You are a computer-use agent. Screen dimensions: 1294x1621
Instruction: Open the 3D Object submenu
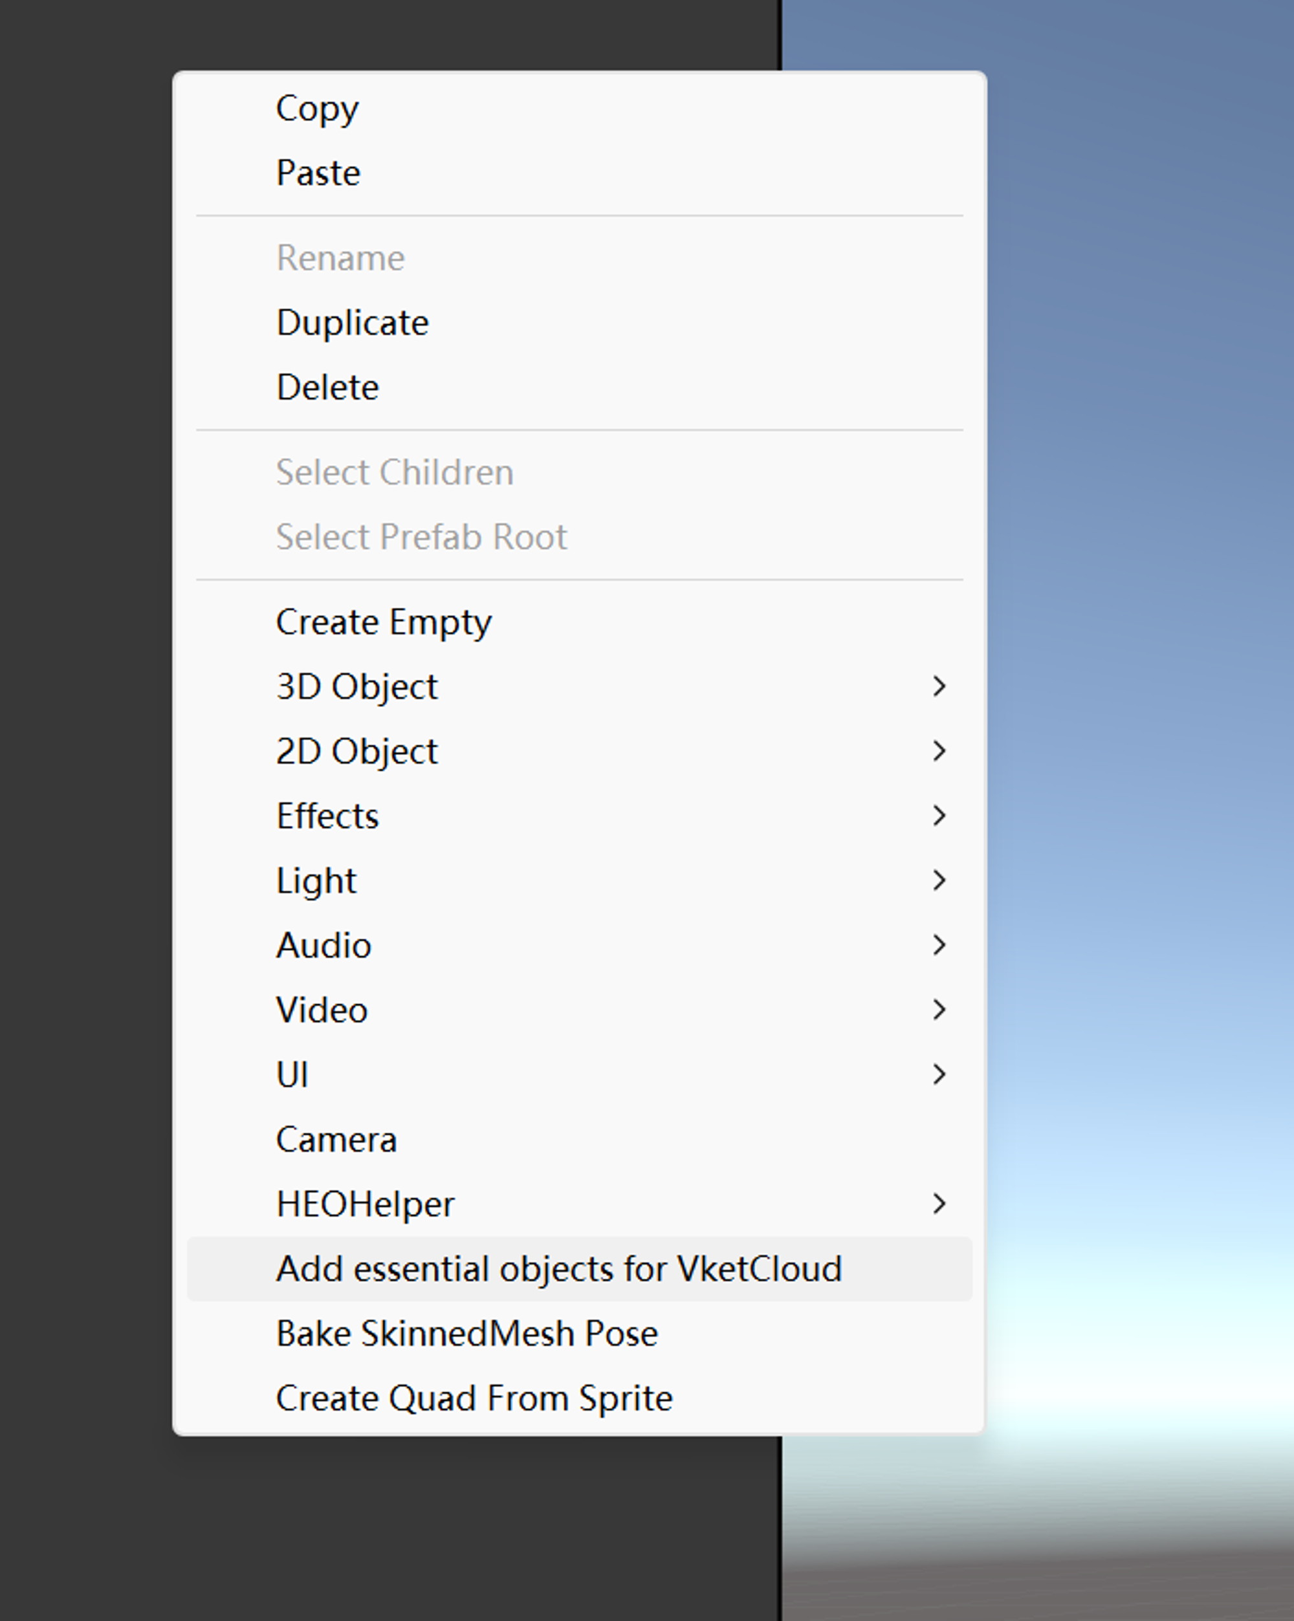pos(357,687)
